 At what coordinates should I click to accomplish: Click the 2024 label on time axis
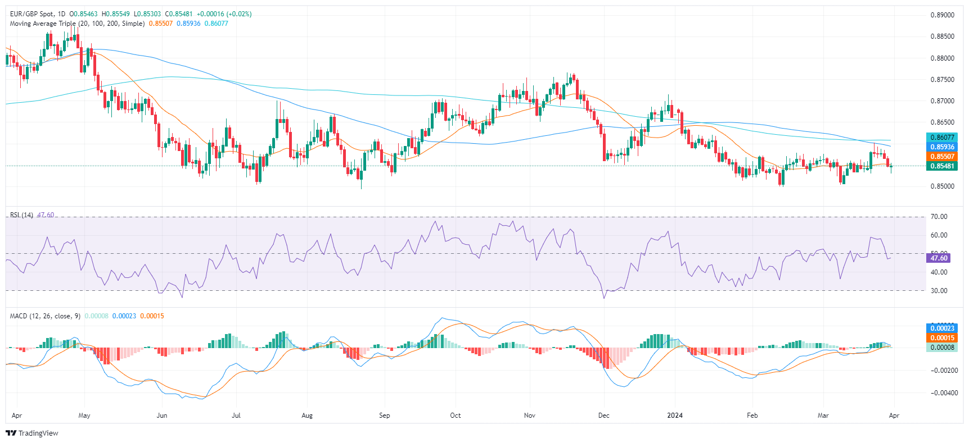(674, 415)
